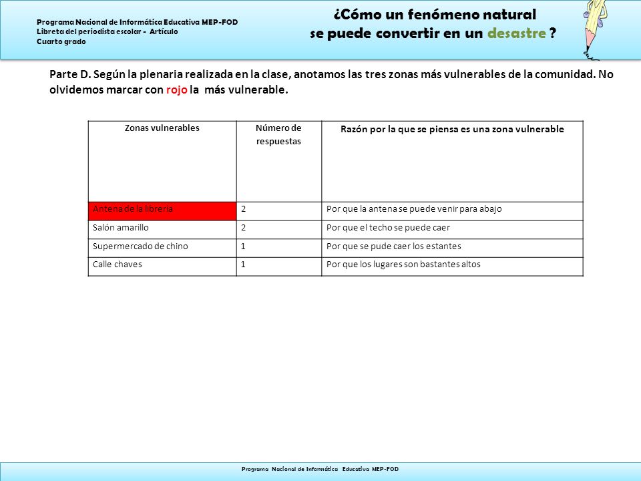This screenshot has width=641, height=481.
Task: Select response count cell for Calle chaves
Action: [279, 267]
